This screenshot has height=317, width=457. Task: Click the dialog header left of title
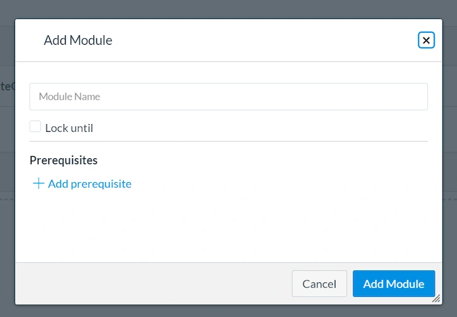pos(30,40)
